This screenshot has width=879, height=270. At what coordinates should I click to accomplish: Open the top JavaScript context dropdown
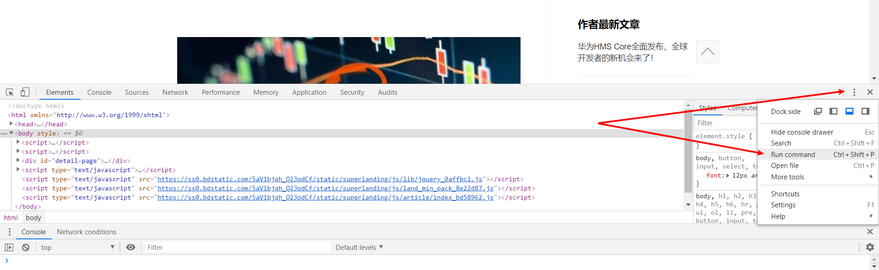(x=78, y=248)
